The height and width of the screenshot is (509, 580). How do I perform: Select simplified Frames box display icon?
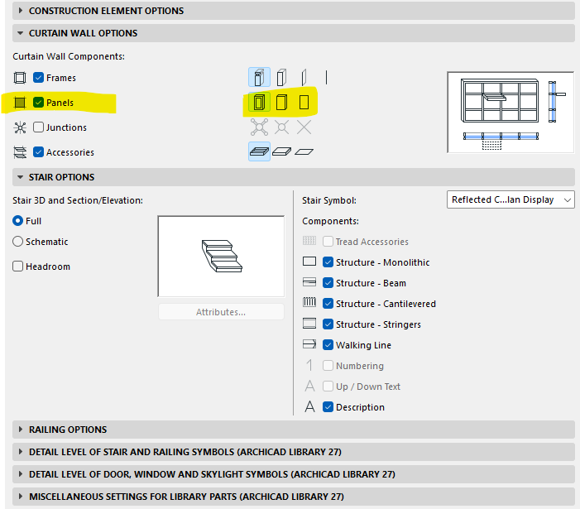point(281,77)
